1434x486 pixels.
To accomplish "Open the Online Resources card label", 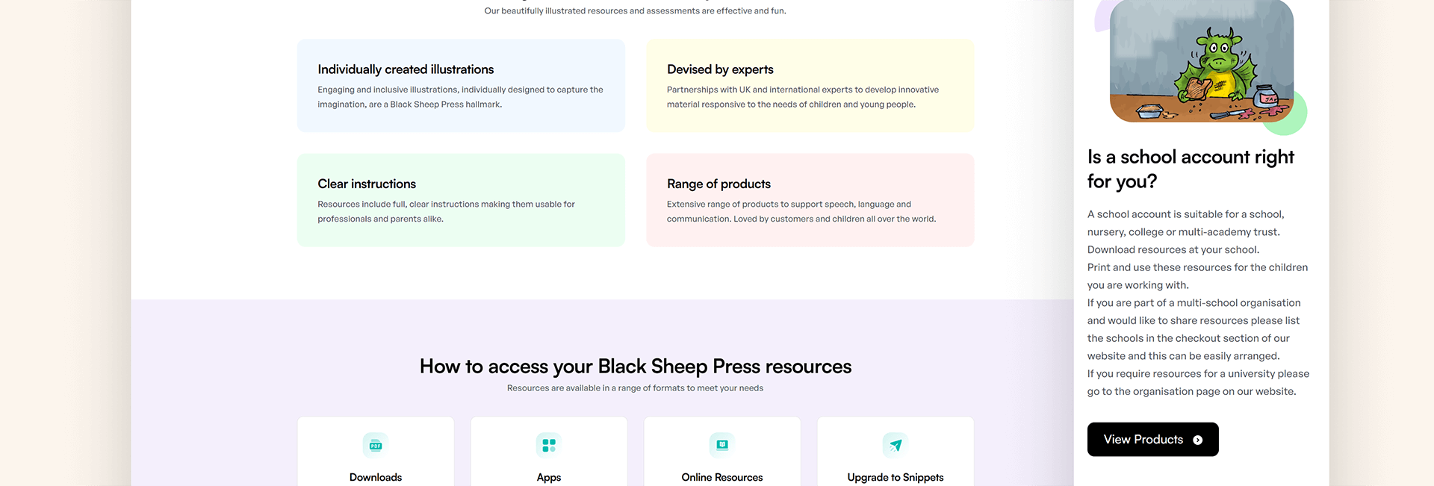I will point(722,477).
